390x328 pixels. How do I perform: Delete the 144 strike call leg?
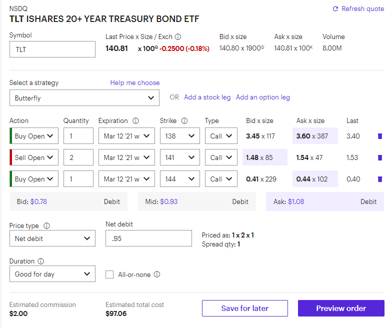(x=380, y=179)
